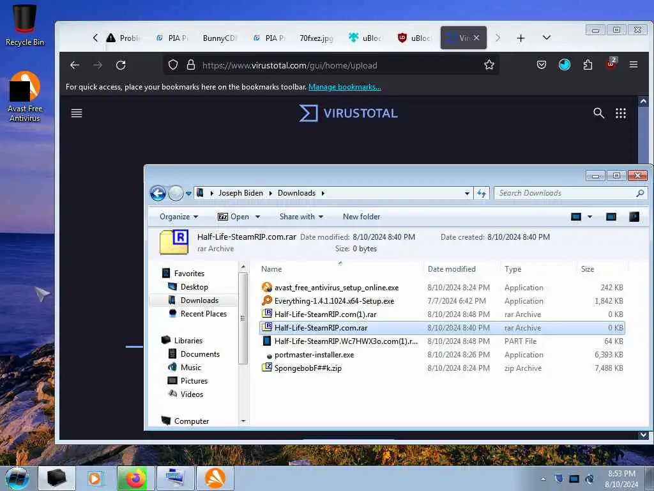Click the uBlock Origin toolbar icon
This screenshot has height=491, width=654.
click(x=611, y=64)
